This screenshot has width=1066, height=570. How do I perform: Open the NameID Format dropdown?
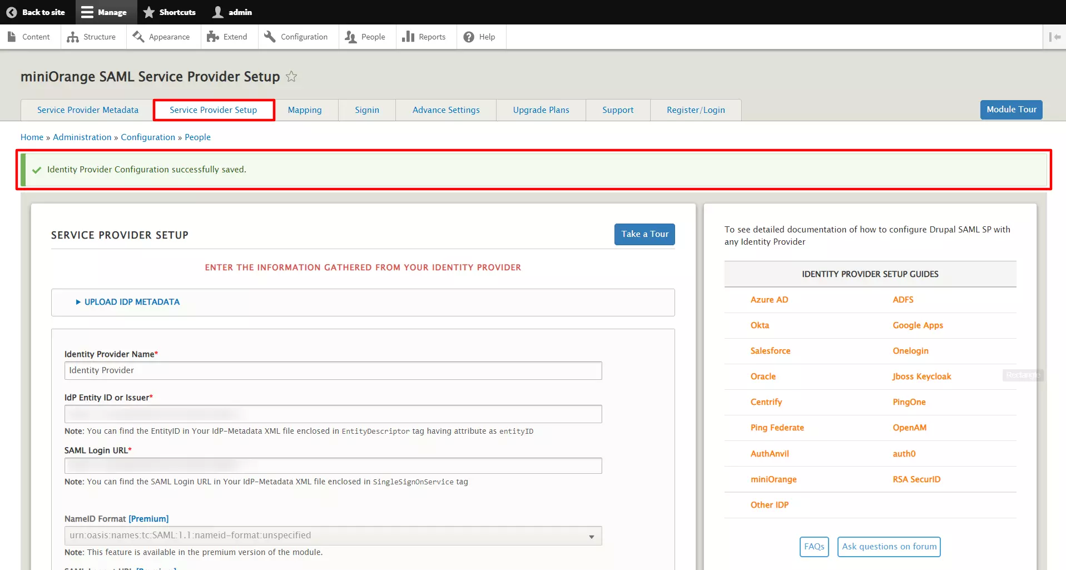tap(333, 536)
